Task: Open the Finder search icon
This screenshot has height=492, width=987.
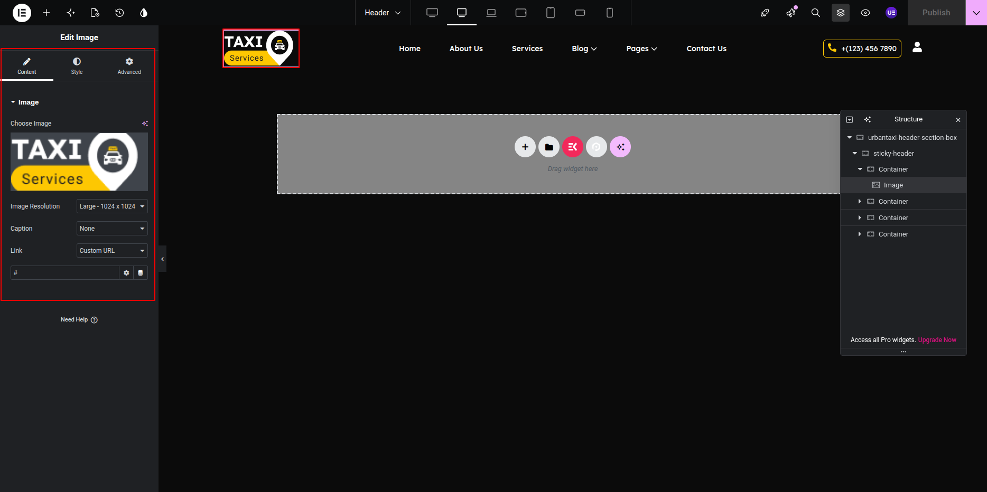Action: tap(816, 13)
